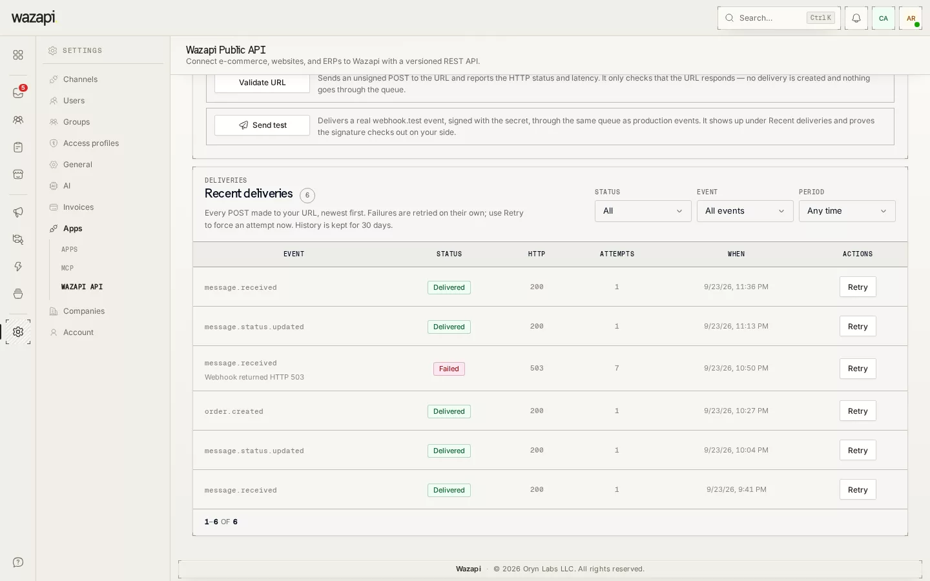
Task: Retry the 11:36 PM message.received delivery
Action: coord(858,287)
